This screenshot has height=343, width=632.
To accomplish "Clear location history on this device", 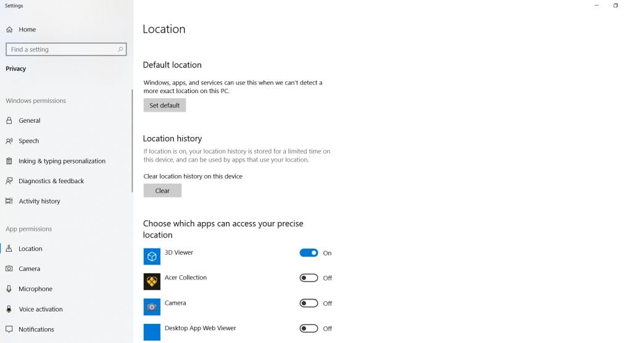I will click(162, 191).
